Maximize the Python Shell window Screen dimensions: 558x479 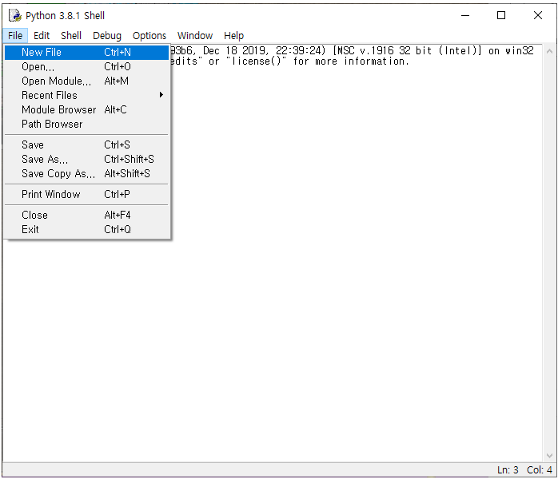coord(501,16)
